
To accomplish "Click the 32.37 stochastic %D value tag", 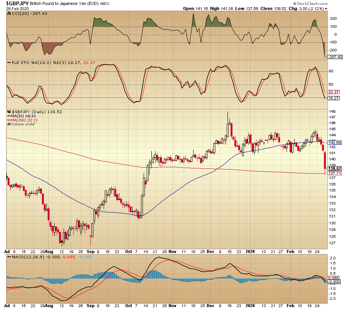I will tap(333, 92).
